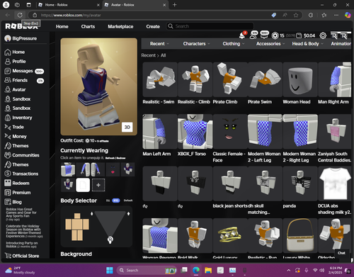Click the Refresh link under Currently Wearing

pyautogui.click(x=110, y=158)
